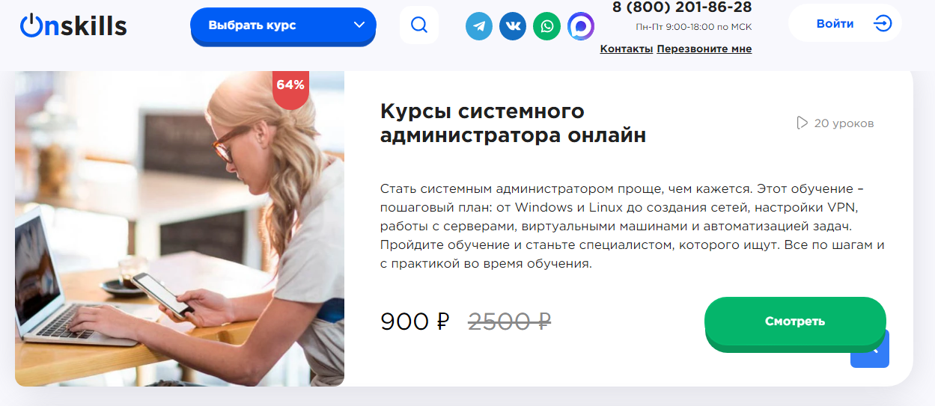Click the Onskills logo
This screenshot has height=406, width=935.
(x=73, y=25)
